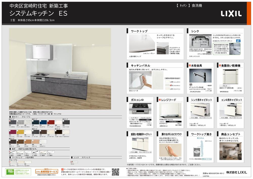The width and height of the screenshot is (253, 179).
Task: Open the ガスコンロ stove photo
Action: 140,109
